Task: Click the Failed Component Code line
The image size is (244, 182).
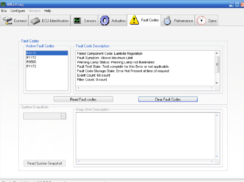Action: 110,53
